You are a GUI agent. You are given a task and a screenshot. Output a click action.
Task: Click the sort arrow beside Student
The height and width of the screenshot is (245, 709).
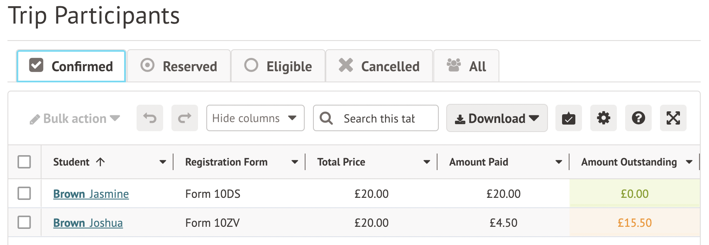100,162
